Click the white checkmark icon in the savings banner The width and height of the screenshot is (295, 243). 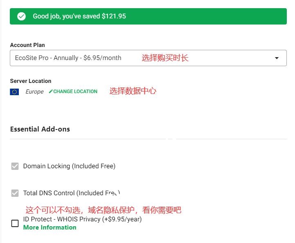click(x=21, y=16)
